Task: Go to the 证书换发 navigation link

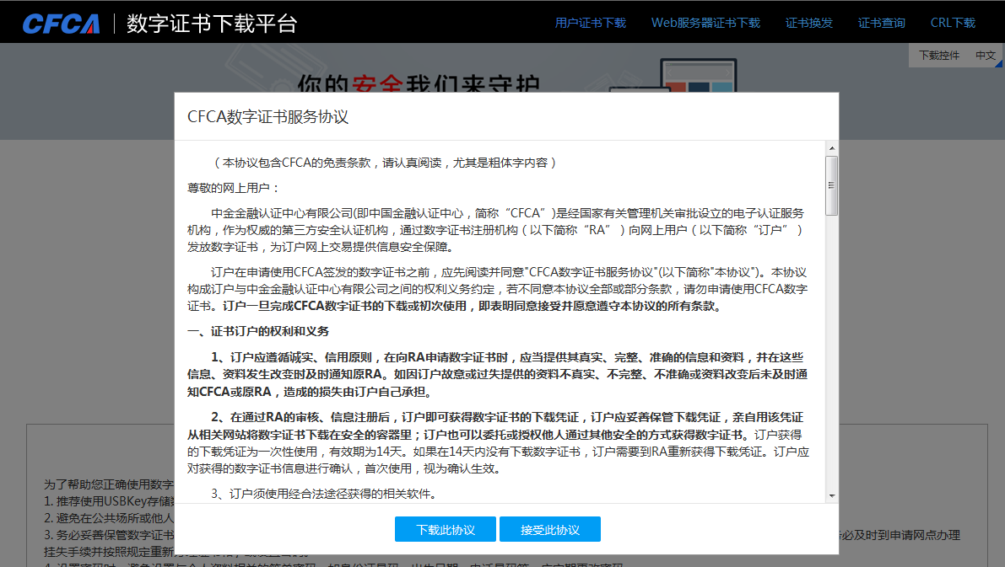Action: [x=809, y=23]
